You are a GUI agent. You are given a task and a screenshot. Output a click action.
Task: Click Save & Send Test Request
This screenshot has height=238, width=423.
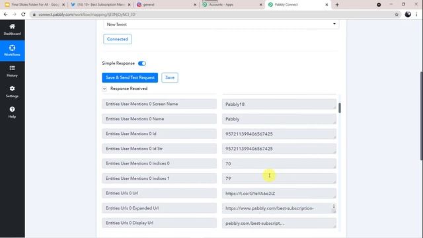tap(130, 78)
